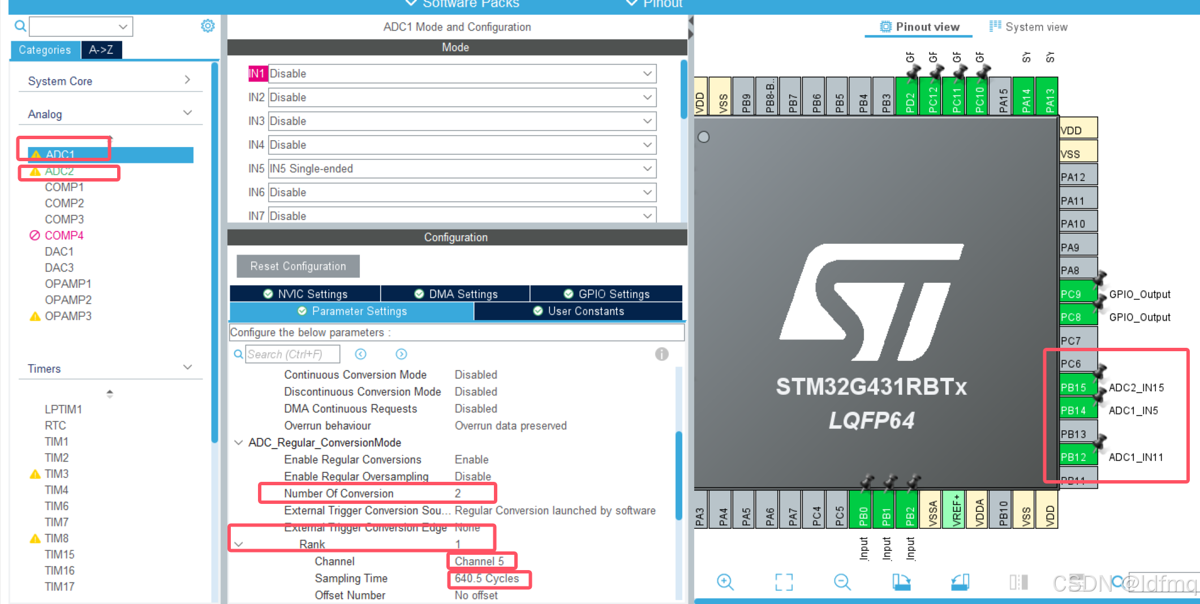This screenshot has height=604, width=1200.
Task: Select ADC2 in the Analog list
Action: (59, 171)
